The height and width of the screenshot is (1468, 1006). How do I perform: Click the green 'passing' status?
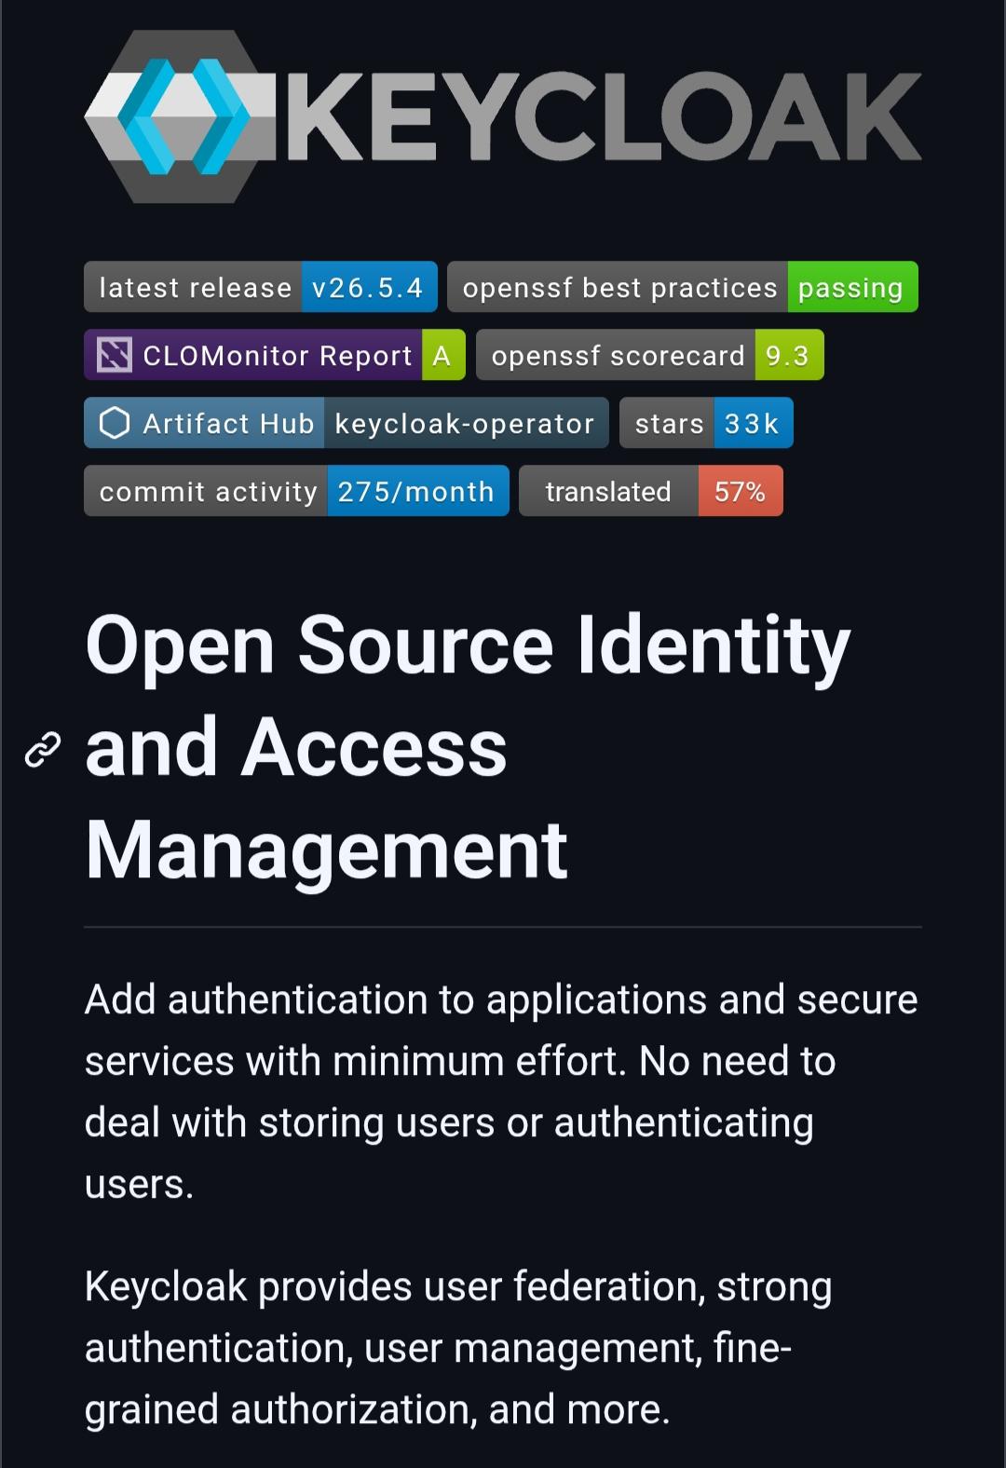850,288
